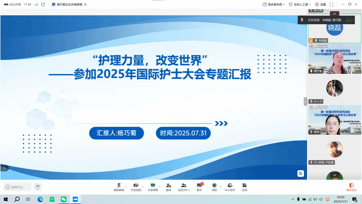The image size is (362, 204).
Task: Click the magnifier zoom icon on shared screen
Action: point(301,173)
